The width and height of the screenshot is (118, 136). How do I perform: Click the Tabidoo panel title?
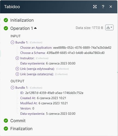12,7
